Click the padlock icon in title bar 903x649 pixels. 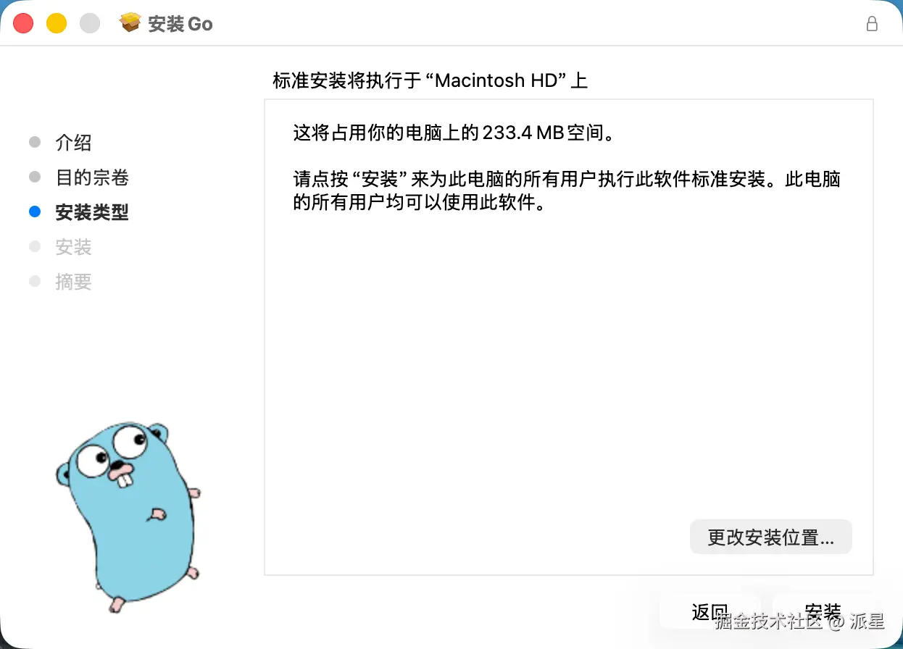pyautogui.click(x=872, y=23)
